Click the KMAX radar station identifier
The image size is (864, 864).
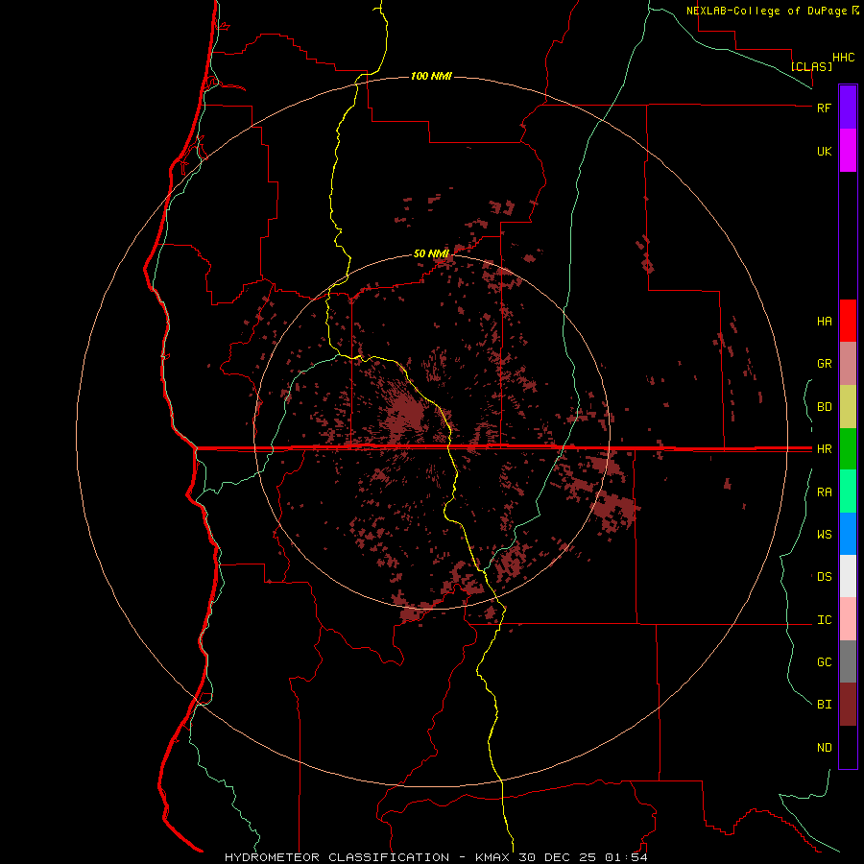[493, 857]
